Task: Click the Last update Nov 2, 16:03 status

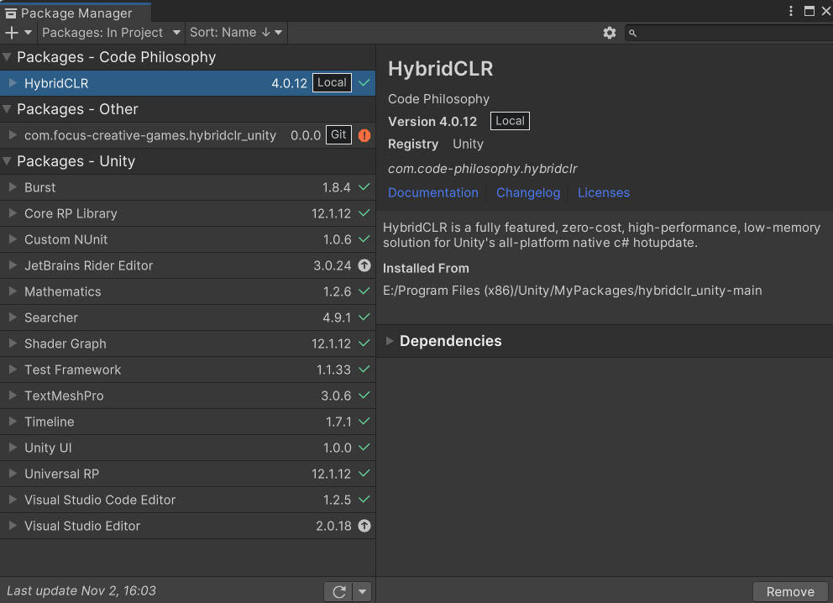Action: click(x=81, y=590)
